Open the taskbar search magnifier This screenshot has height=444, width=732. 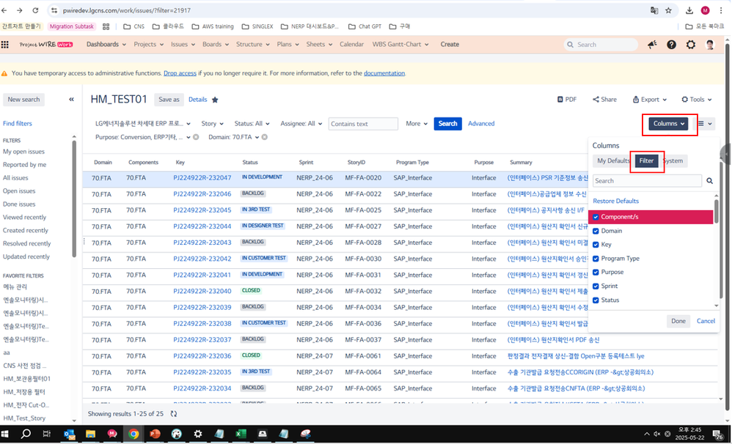(26, 434)
